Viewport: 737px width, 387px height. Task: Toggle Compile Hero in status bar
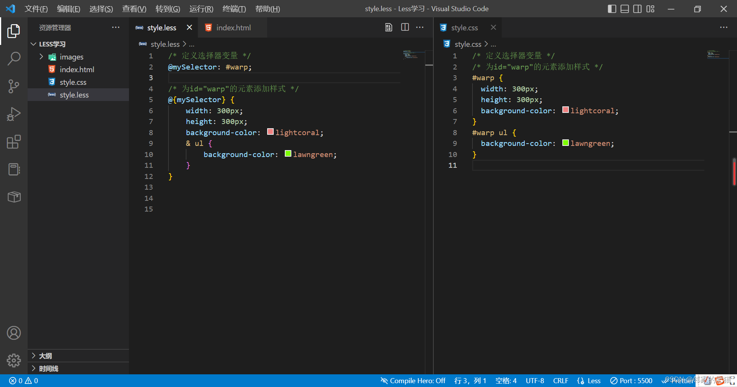pos(413,381)
